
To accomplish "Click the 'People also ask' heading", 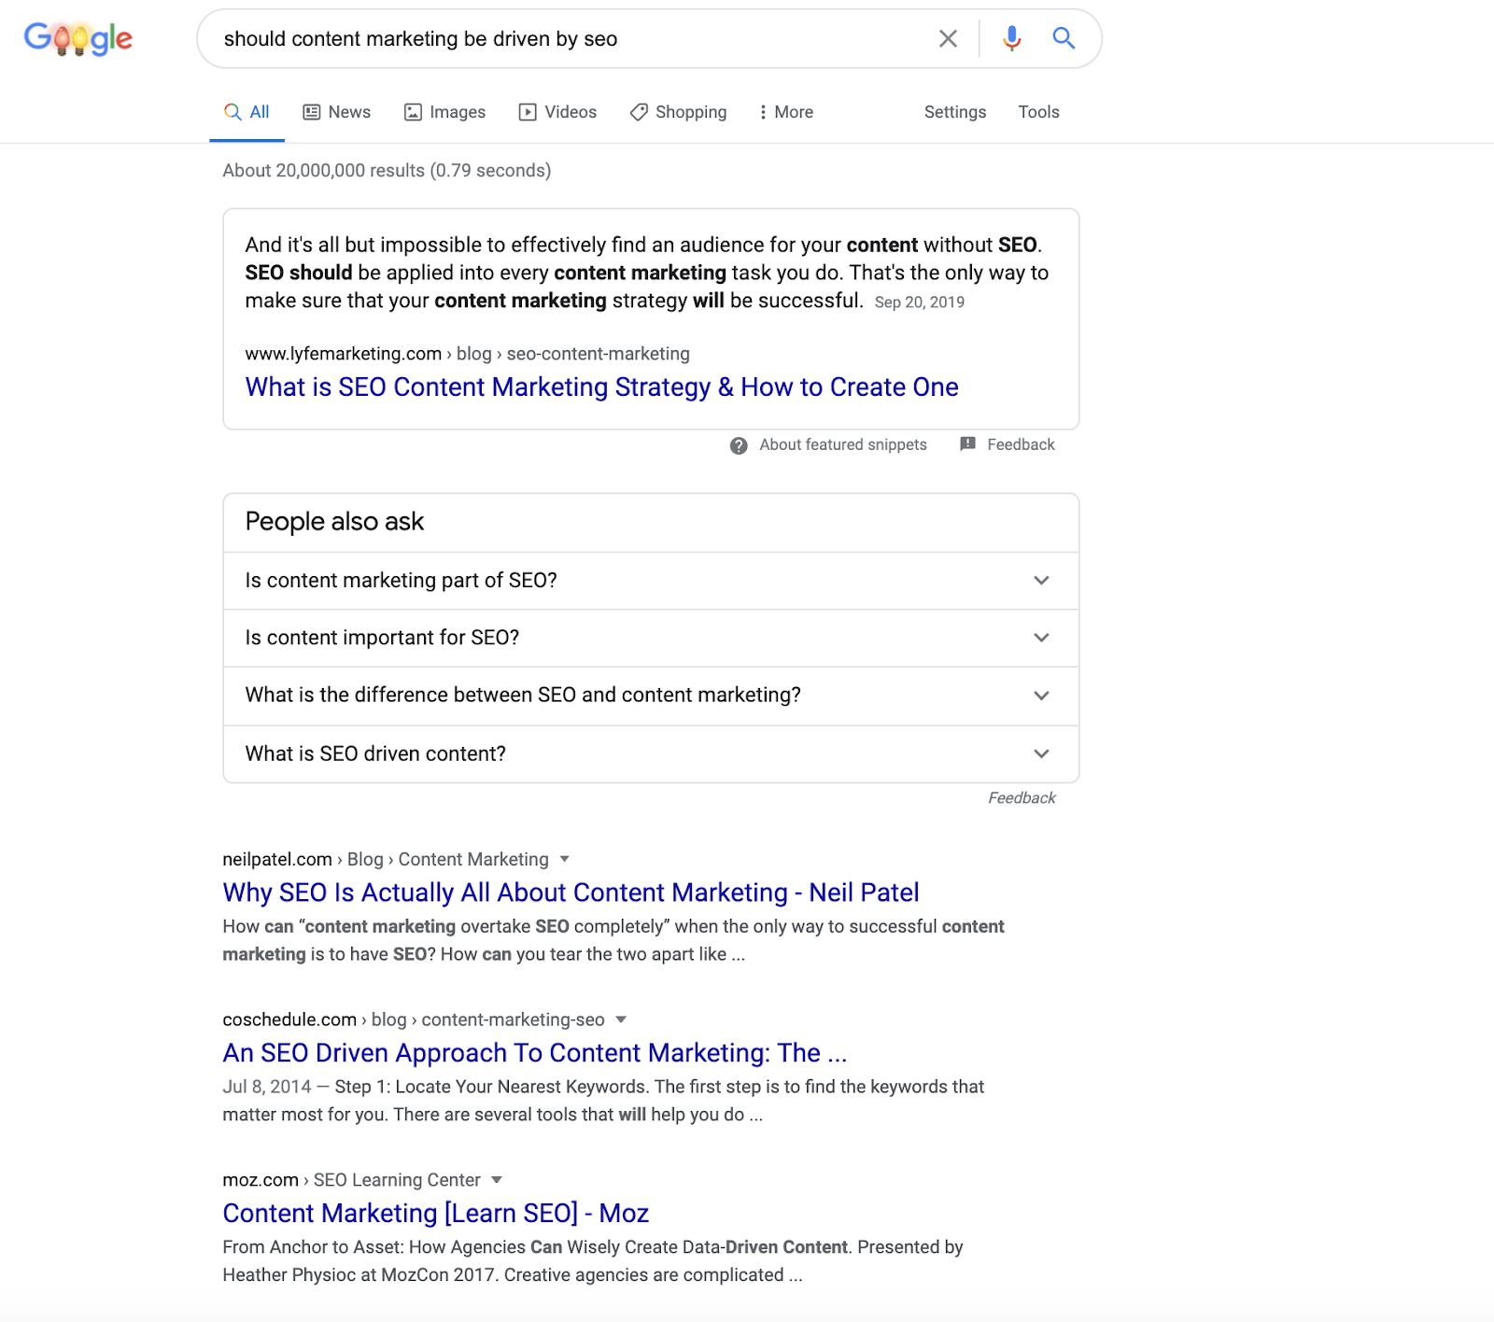I will click(334, 521).
